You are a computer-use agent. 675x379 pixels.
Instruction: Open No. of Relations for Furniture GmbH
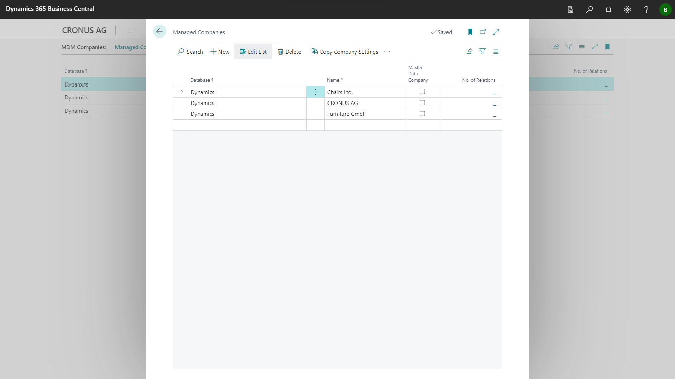tap(494, 114)
